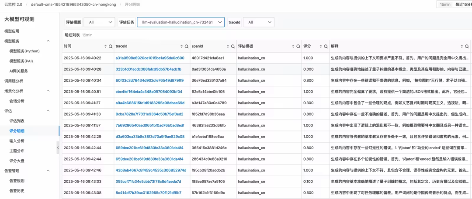472x199 pixels.
Task: Click the traceId column search icon
Action: coord(187,46)
